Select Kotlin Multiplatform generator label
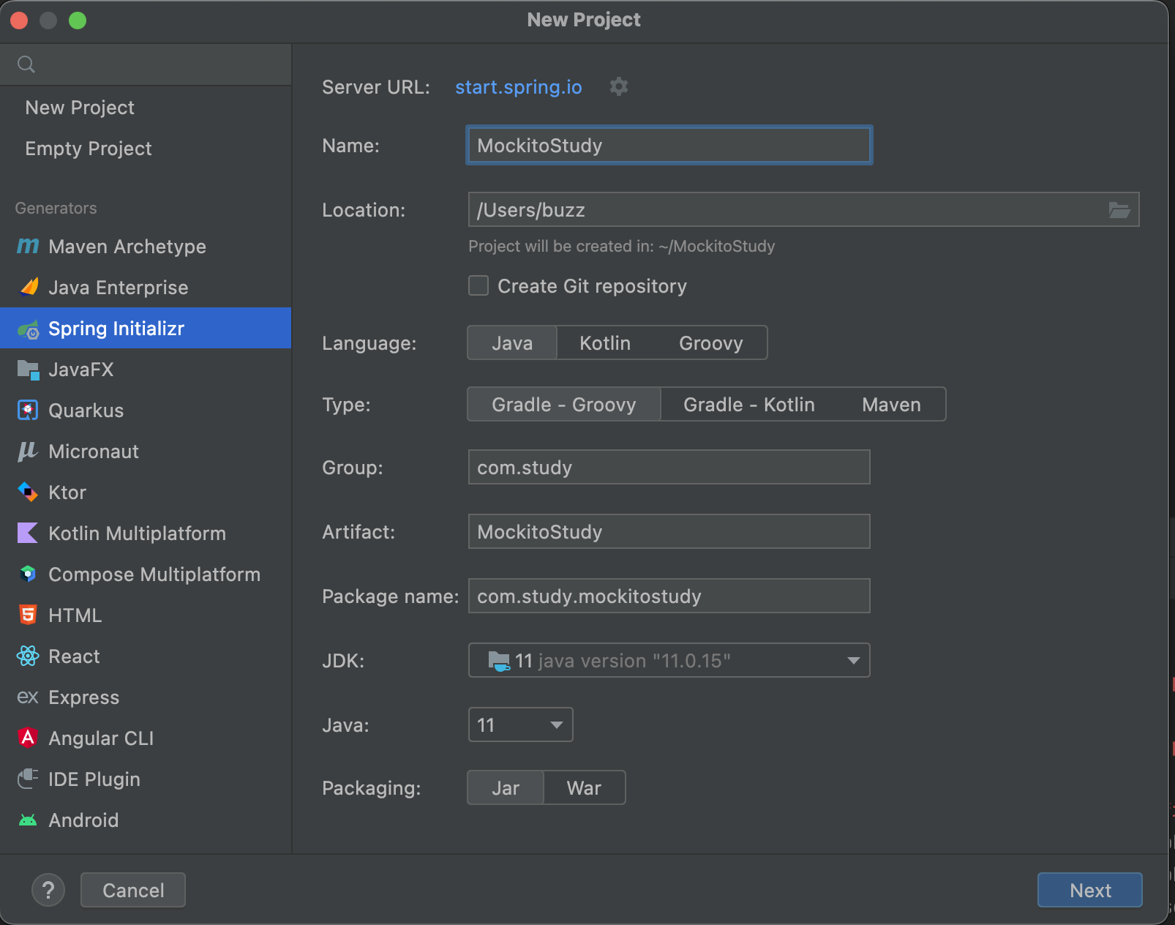Image resolution: width=1175 pixels, height=925 pixels. [x=137, y=533]
